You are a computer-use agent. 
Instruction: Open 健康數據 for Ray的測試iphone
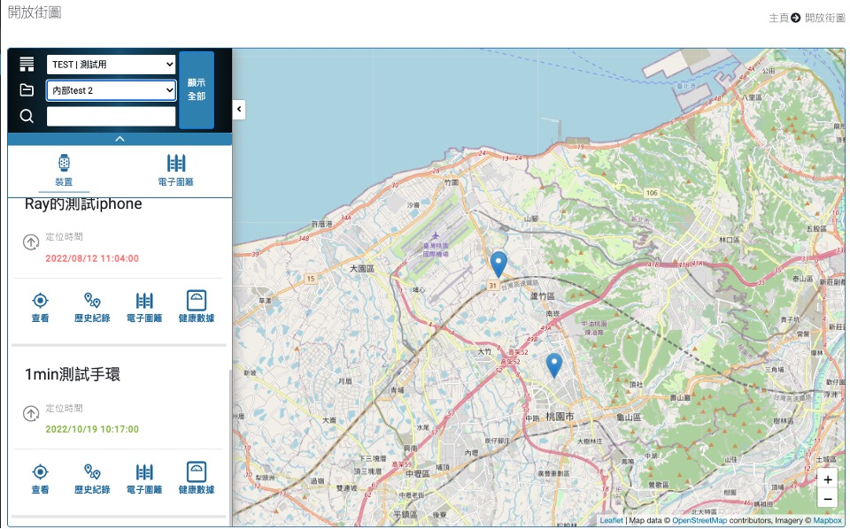(197, 306)
